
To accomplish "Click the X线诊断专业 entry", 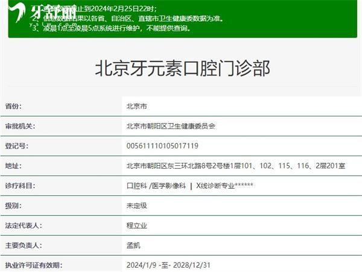I will point(224,186).
